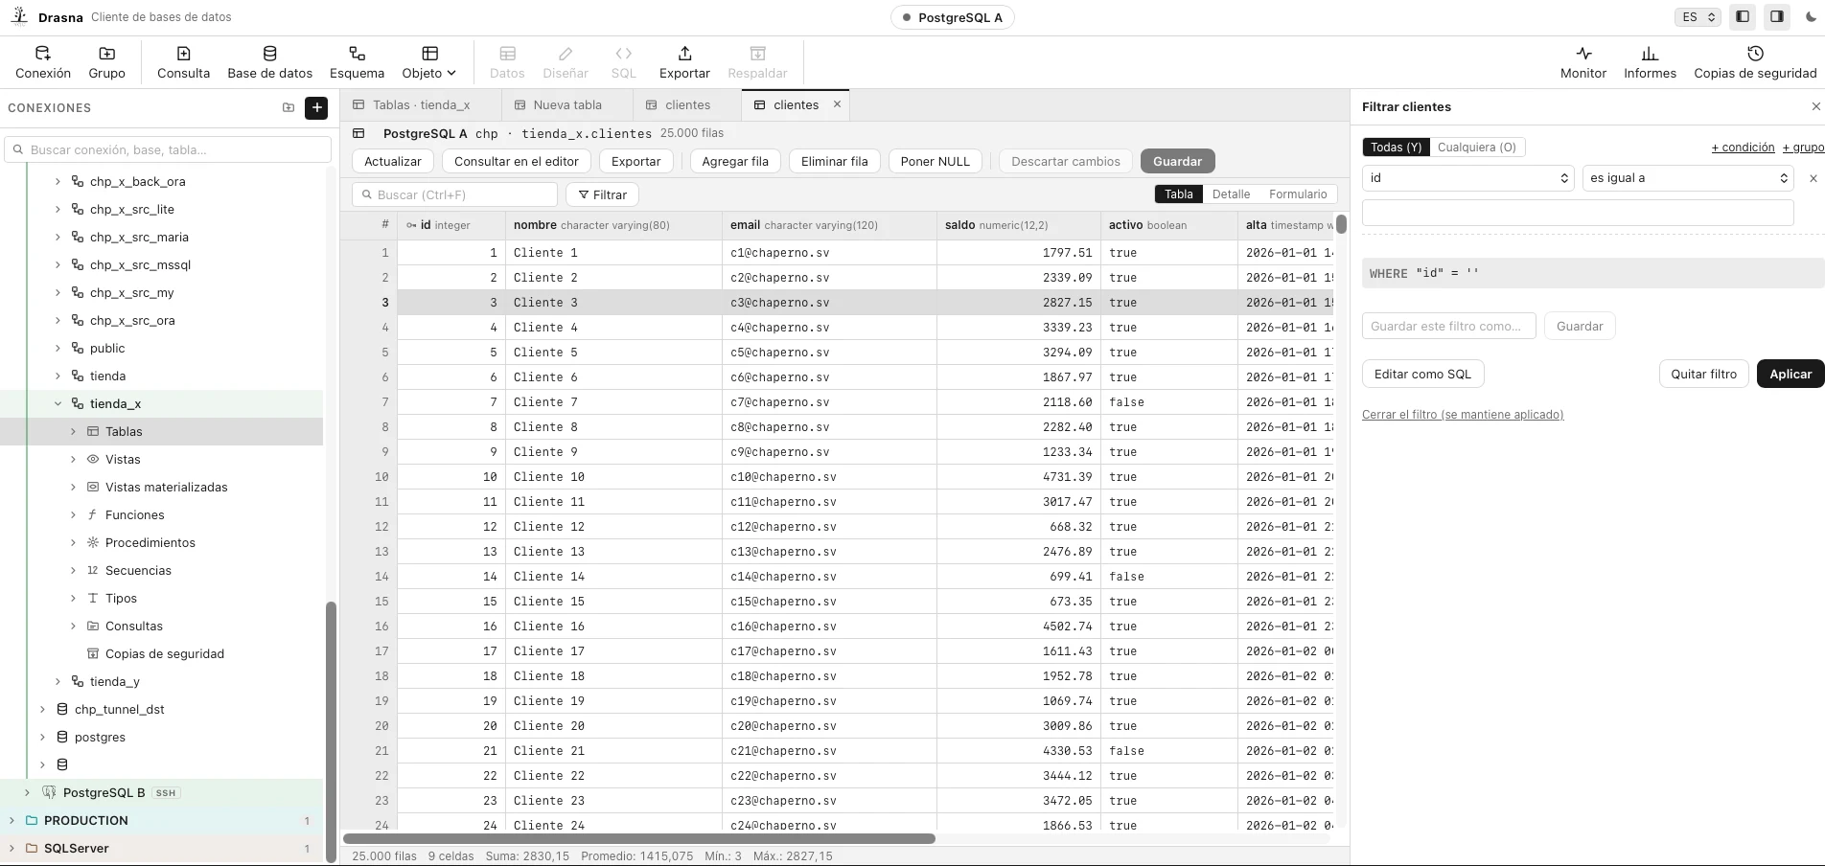Select the Cualquiera (O) filter mode

(x=1476, y=148)
